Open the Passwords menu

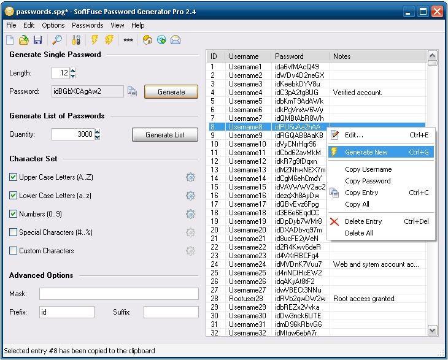(87, 25)
